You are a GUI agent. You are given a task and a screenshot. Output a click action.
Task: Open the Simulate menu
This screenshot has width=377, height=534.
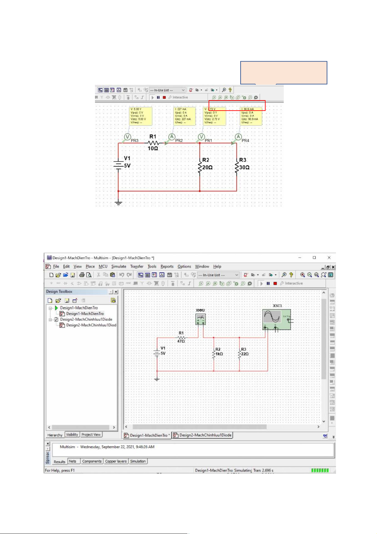[x=118, y=267]
